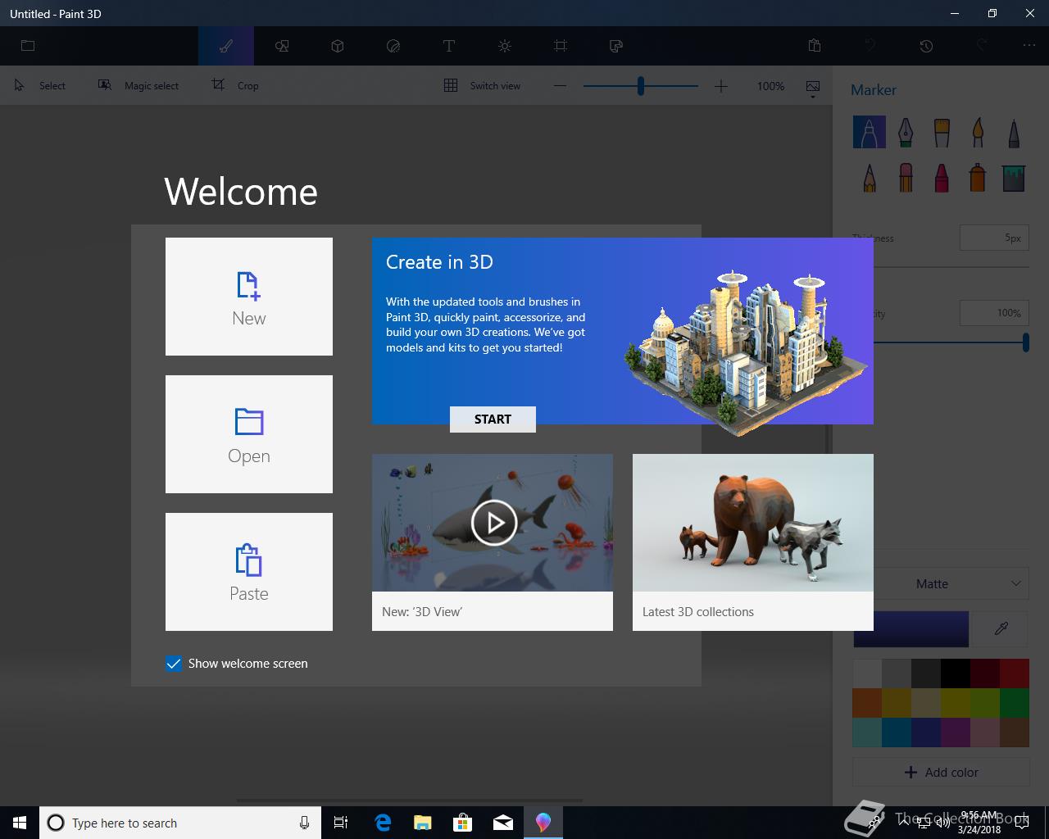The width and height of the screenshot is (1049, 839).
Task: Open the Windows Start menu
Action: click(20, 823)
